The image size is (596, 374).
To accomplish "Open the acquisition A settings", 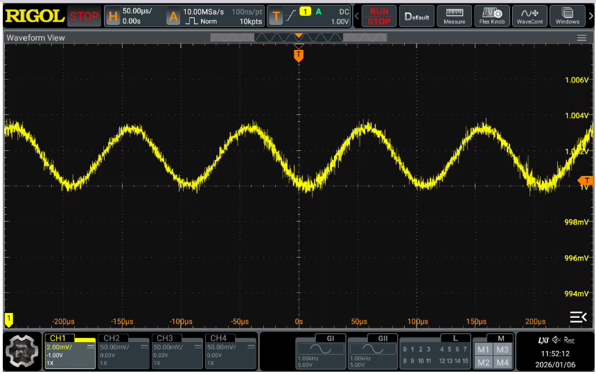I will pos(173,17).
